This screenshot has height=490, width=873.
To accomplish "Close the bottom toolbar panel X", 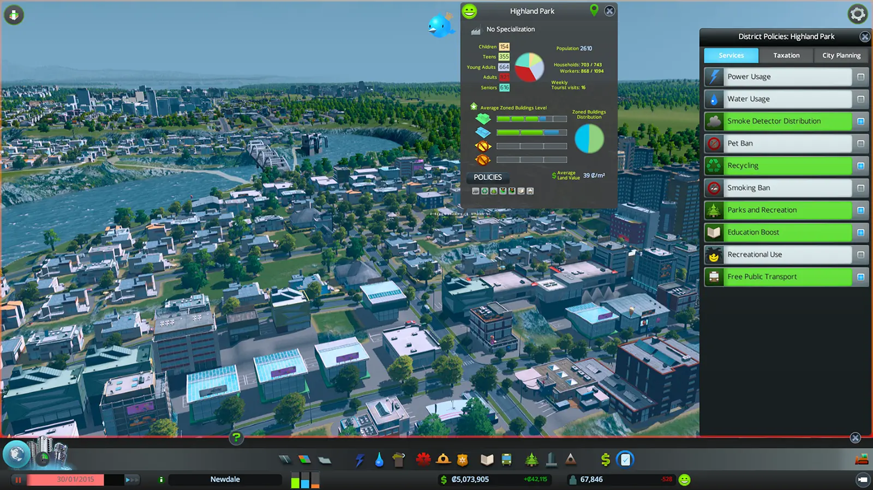I will pos(855,438).
